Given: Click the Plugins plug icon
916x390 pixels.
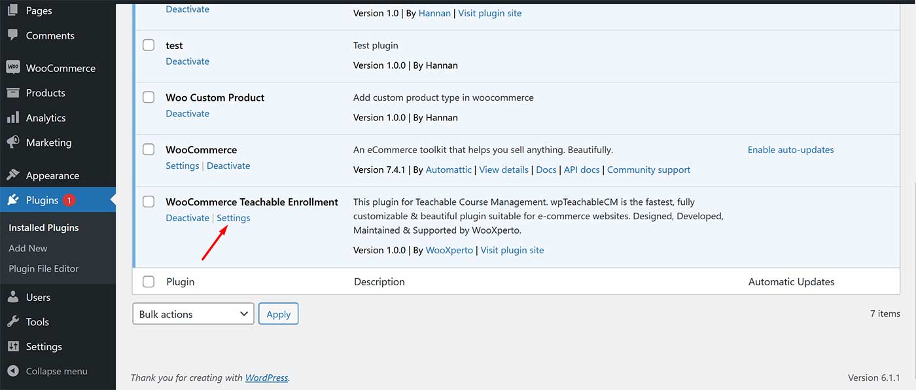Looking at the screenshot, I should coord(12,200).
